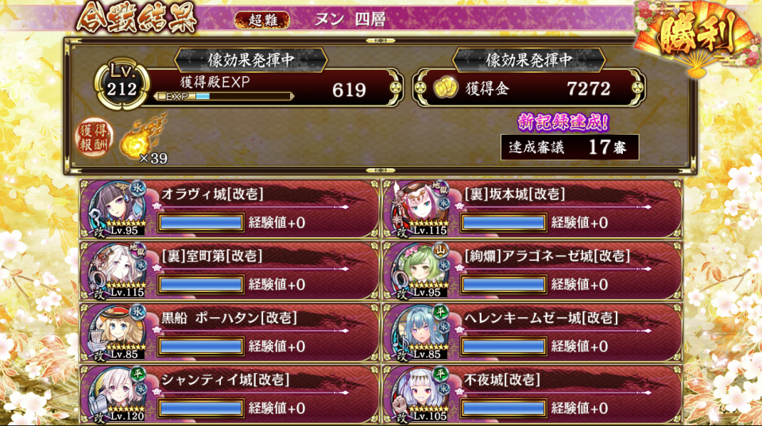Tap the fireball reward icon ×39

[145, 140]
